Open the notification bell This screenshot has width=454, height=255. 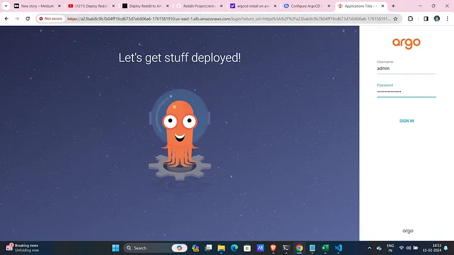tap(446, 248)
